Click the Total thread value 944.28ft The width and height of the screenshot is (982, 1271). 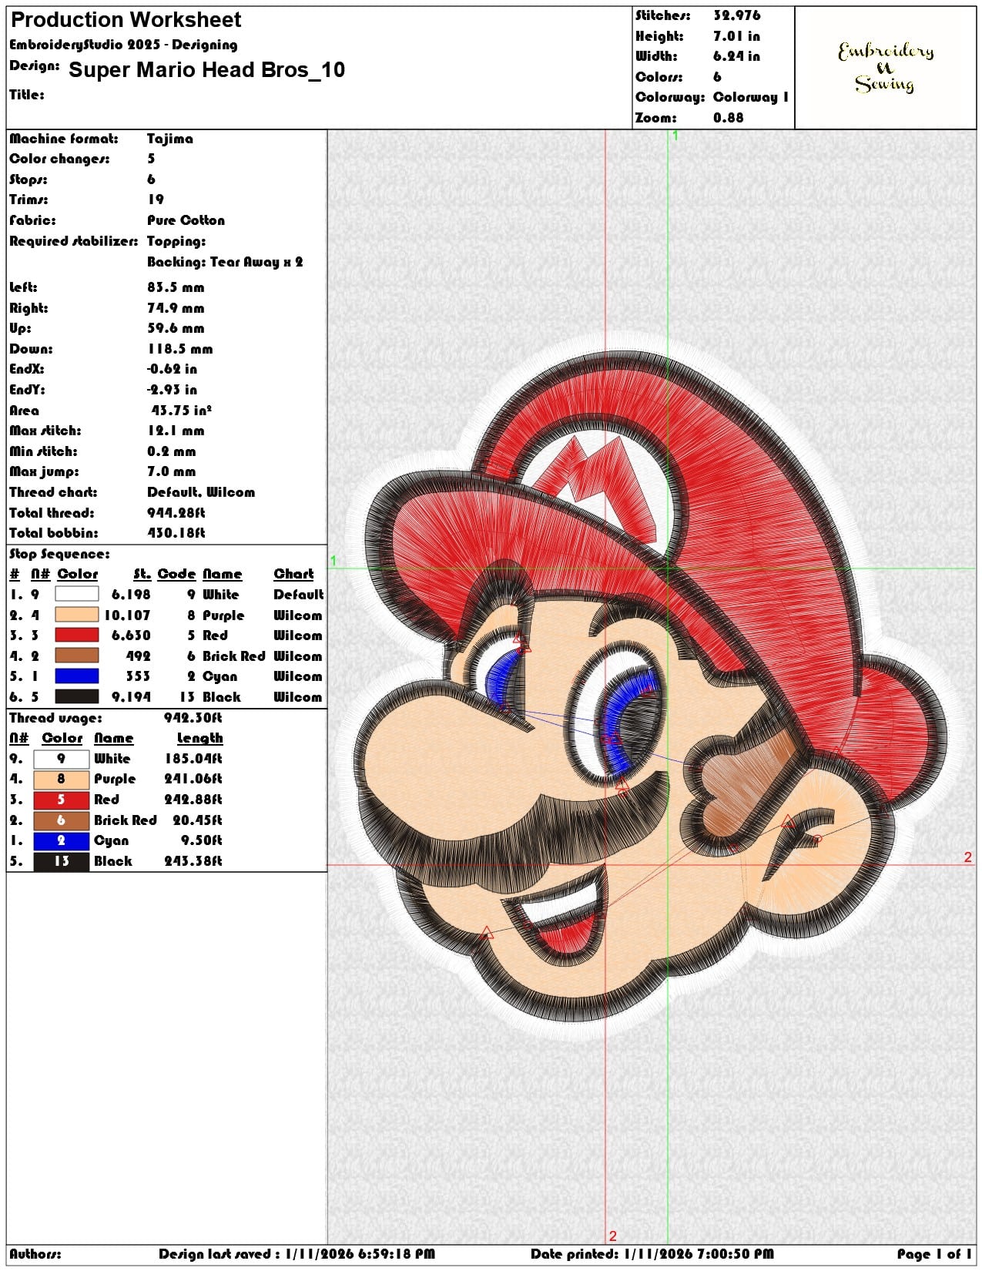click(x=176, y=513)
